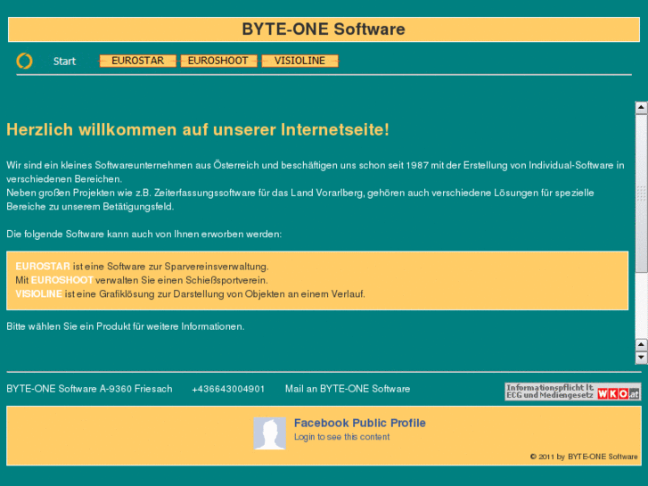Follow the EUROSTAR link in yellow box
This screenshot has width=648, height=486.
point(43,267)
